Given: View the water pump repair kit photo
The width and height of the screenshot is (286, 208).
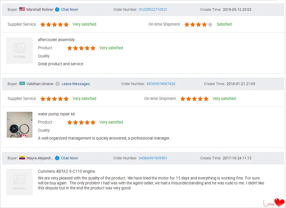Looking at the screenshot, I should tap(20, 125).
